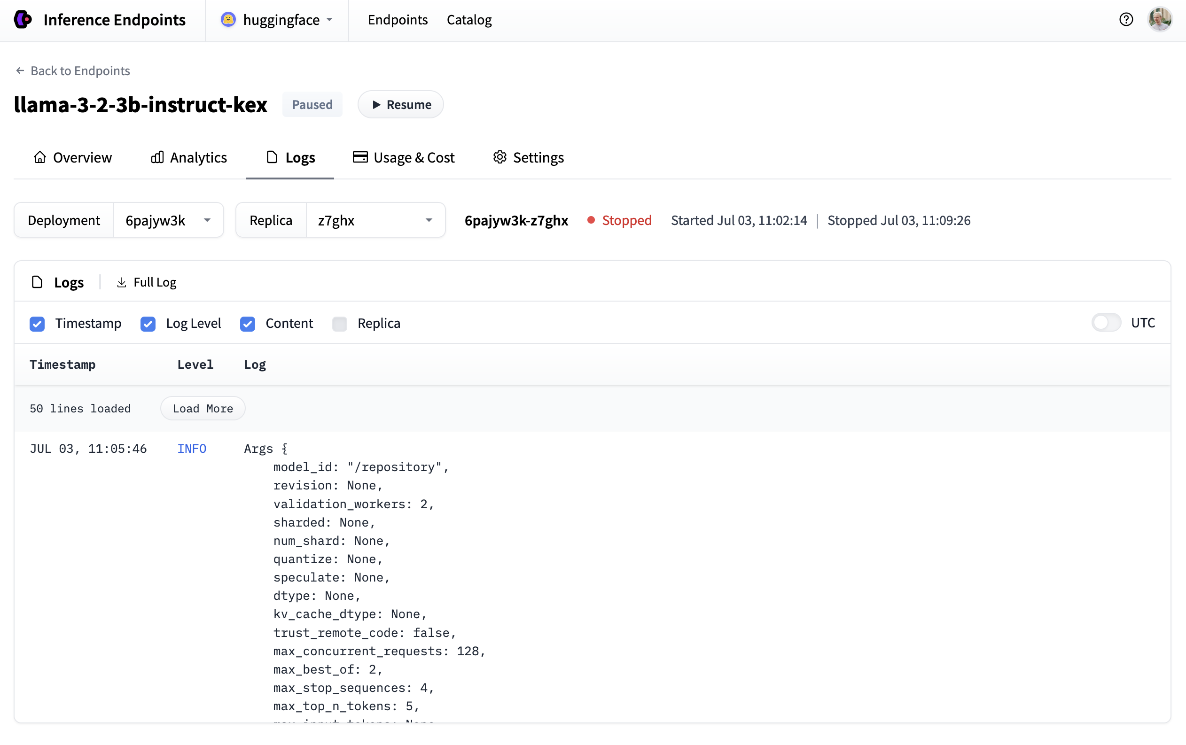Image resolution: width=1186 pixels, height=745 pixels.
Task: Click the Analytics chart icon
Action: point(157,157)
